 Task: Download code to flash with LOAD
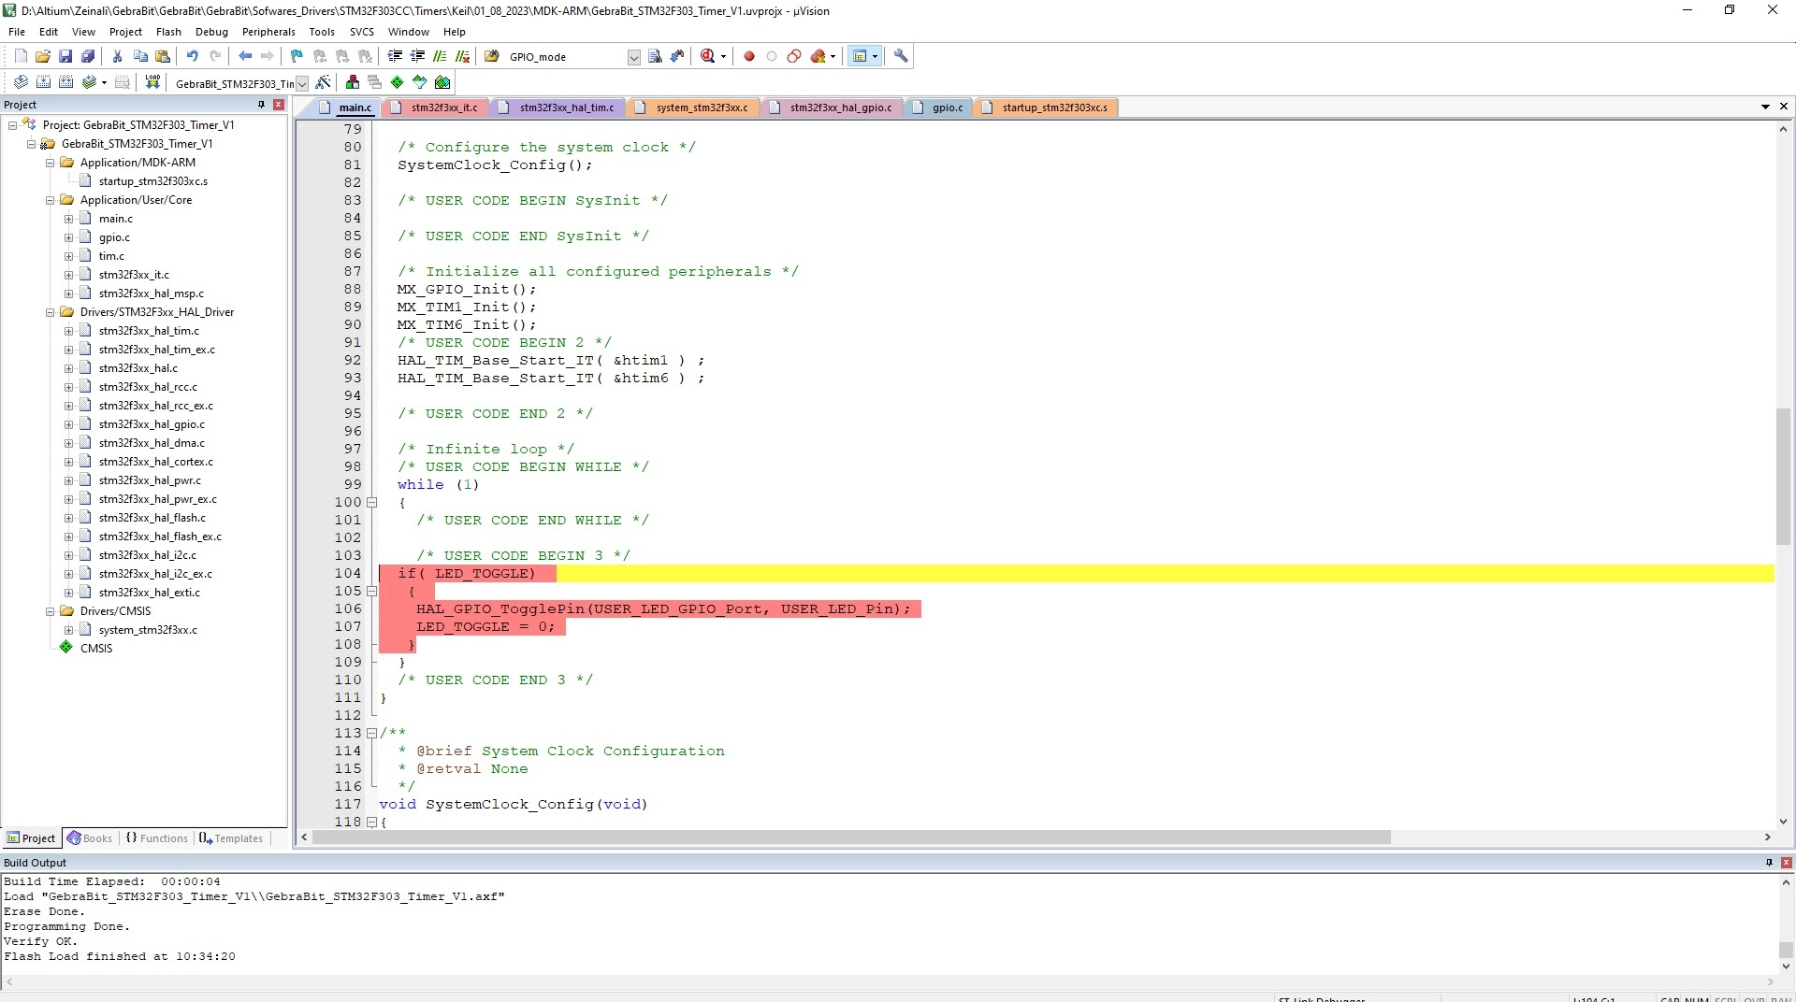(152, 82)
